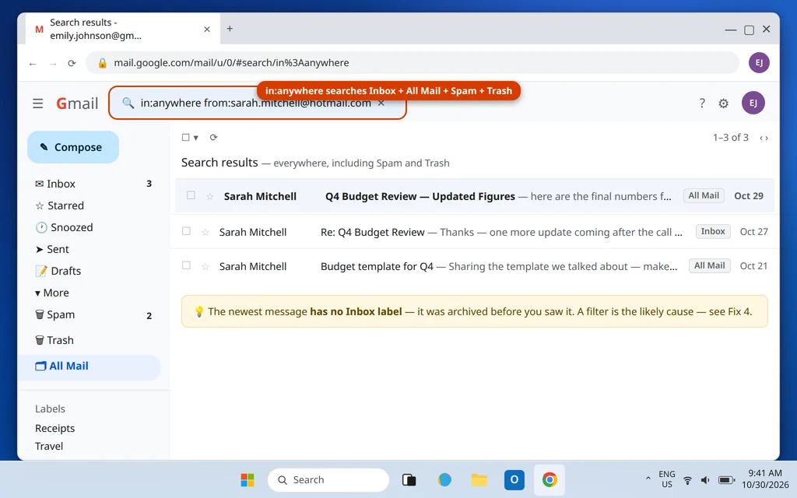Compose a new email

pos(73,147)
